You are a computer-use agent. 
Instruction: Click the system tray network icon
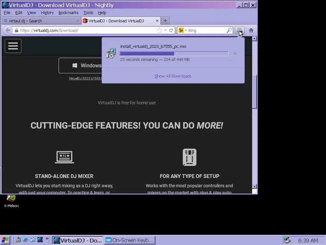pos(287,240)
